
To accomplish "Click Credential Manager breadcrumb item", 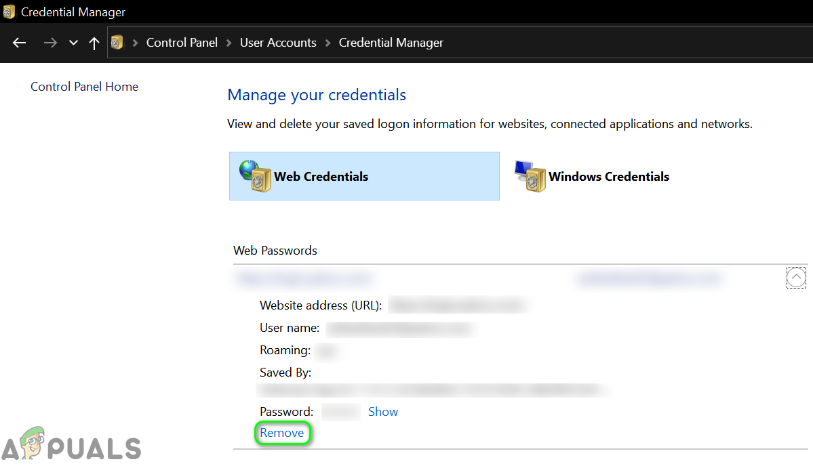I will pyautogui.click(x=391, y=43).
